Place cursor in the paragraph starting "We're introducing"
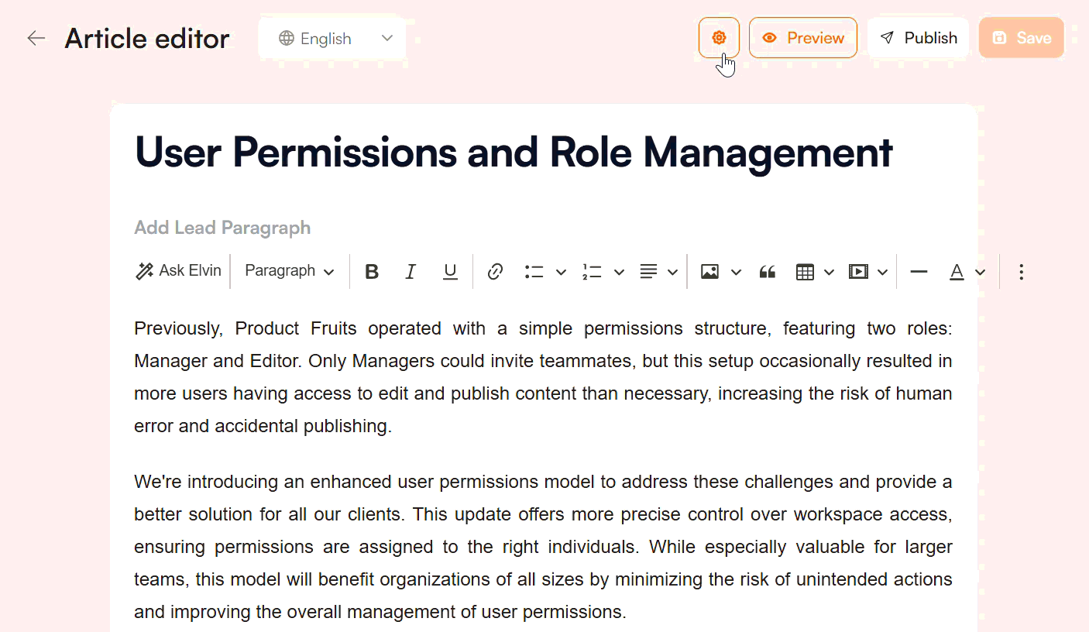1089x632 pixels. click(x=543, y=547)
